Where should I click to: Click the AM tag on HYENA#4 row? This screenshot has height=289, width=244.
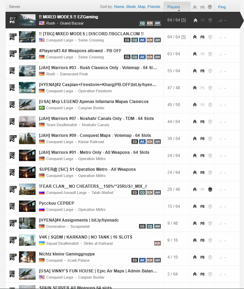(157, 226)
